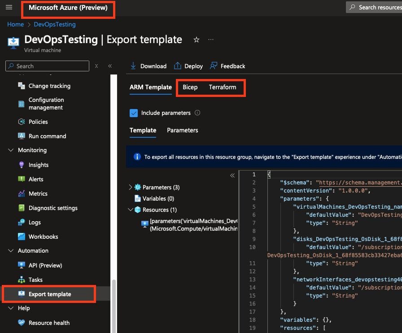Open Alerts in Monitoring
Image resolution: width=402 pixels, height=333 pixels.
click(36, 180)
